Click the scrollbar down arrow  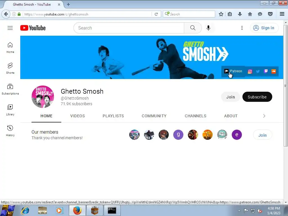pyautogui.click(x=285, y=202)
